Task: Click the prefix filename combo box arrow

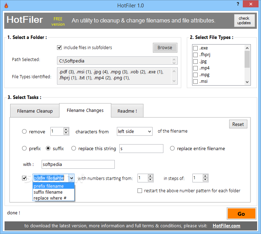Action: (x=71, y=178)
